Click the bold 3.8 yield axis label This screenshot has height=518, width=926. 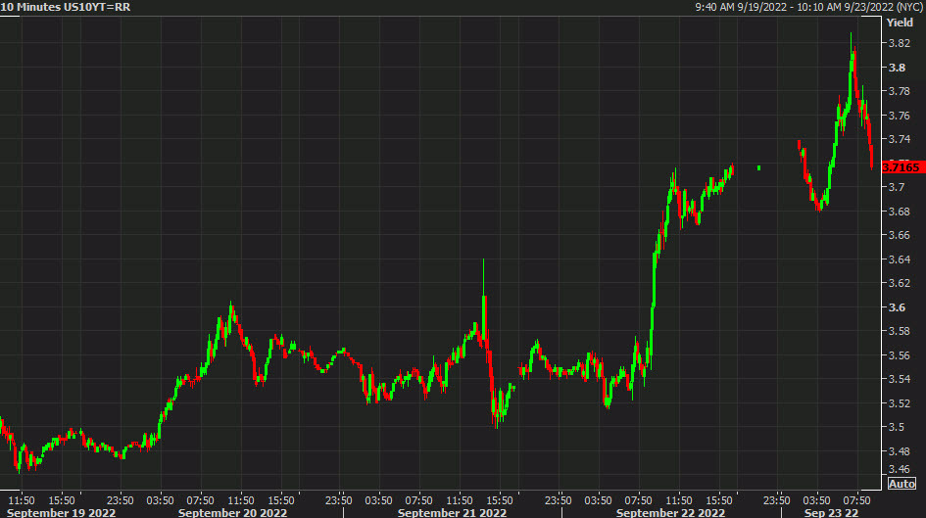click(897, 68)
